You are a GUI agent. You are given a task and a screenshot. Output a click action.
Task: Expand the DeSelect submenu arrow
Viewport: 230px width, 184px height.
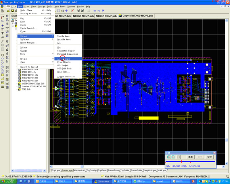53,39
